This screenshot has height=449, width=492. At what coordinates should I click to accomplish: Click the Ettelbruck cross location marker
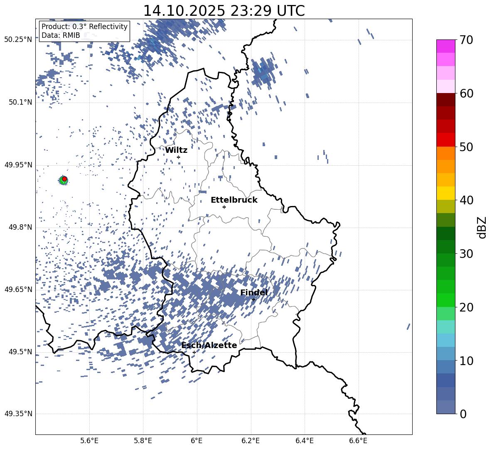224,207
